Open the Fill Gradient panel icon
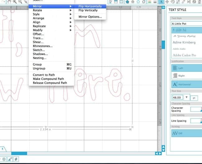Screen dimensions: 202x164 (x=116, y=2)
